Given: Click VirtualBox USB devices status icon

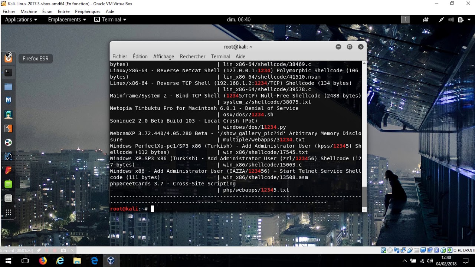Looking at the screenshot, I should click(410, 250).
